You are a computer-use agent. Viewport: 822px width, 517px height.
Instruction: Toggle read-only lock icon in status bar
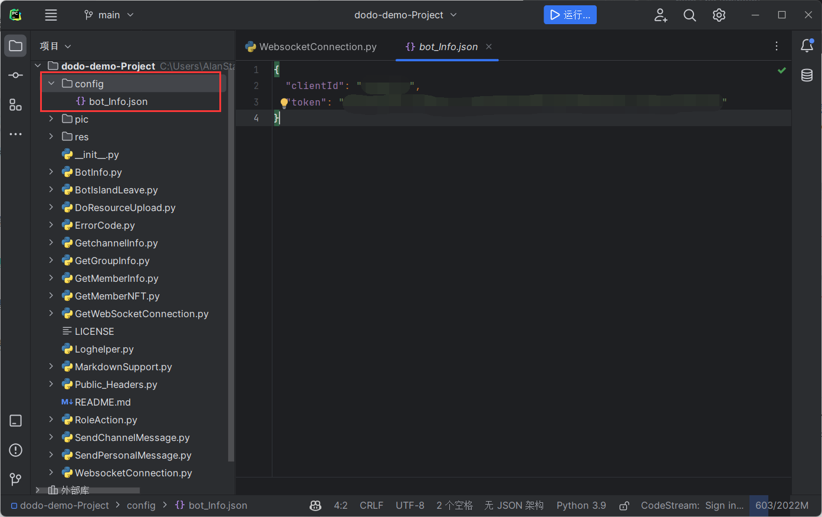[x=624, y=506]
